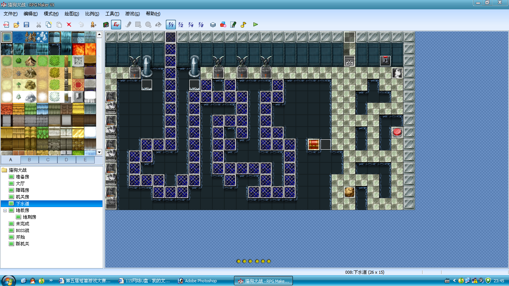
Task: Click the Open Project folder icon
Action: [16, 25]
